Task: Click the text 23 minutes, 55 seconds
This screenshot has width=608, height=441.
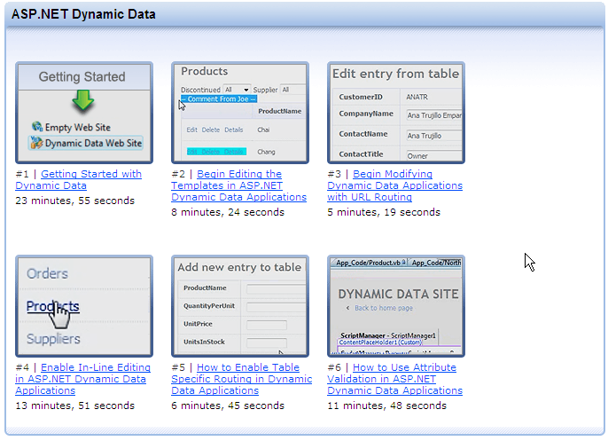Action: (x=74, y=201)
